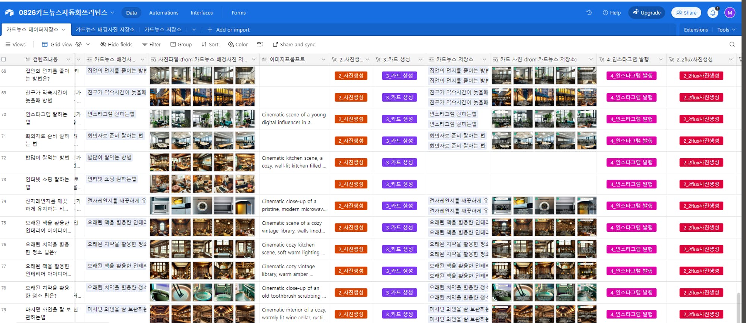This screenshot has height=323, width=746.
Task: Open Share and sync options
Action: click(294, 44)
